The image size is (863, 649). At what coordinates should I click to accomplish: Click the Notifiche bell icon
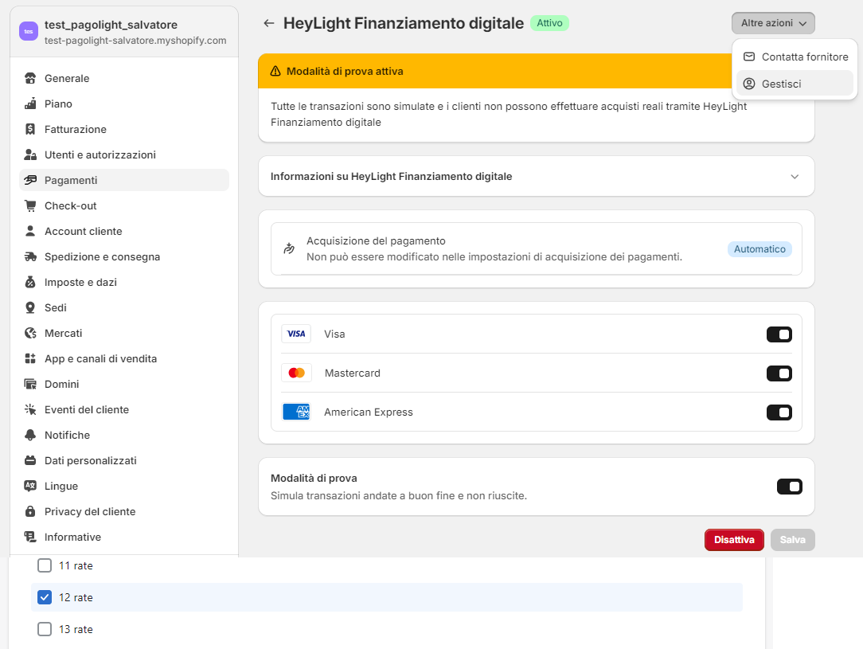pos(30,435)
